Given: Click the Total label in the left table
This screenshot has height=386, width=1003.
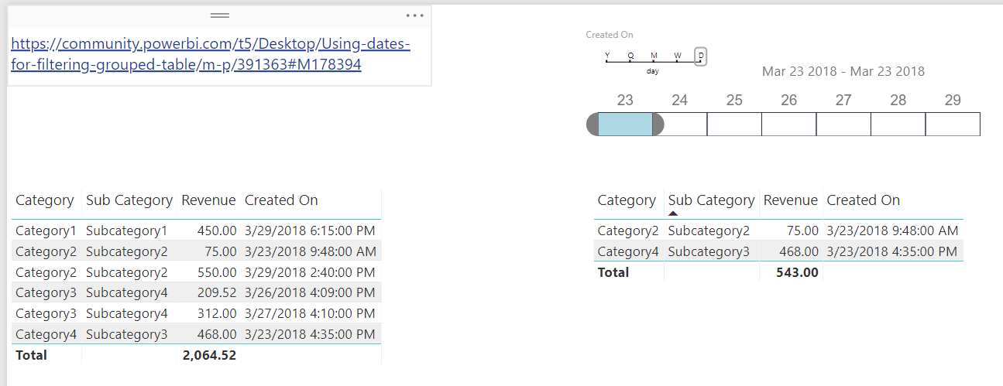Looking at the screenshot, I should point(31,355).
